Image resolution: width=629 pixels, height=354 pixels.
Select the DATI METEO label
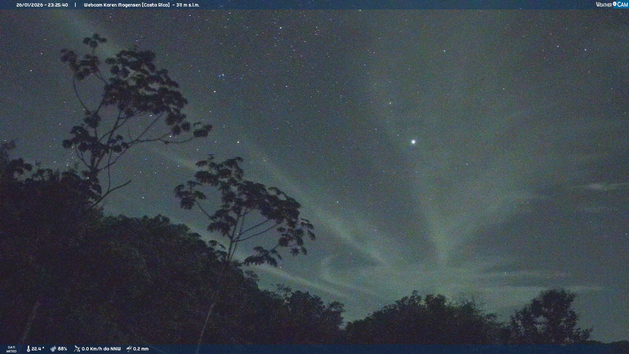11,349
